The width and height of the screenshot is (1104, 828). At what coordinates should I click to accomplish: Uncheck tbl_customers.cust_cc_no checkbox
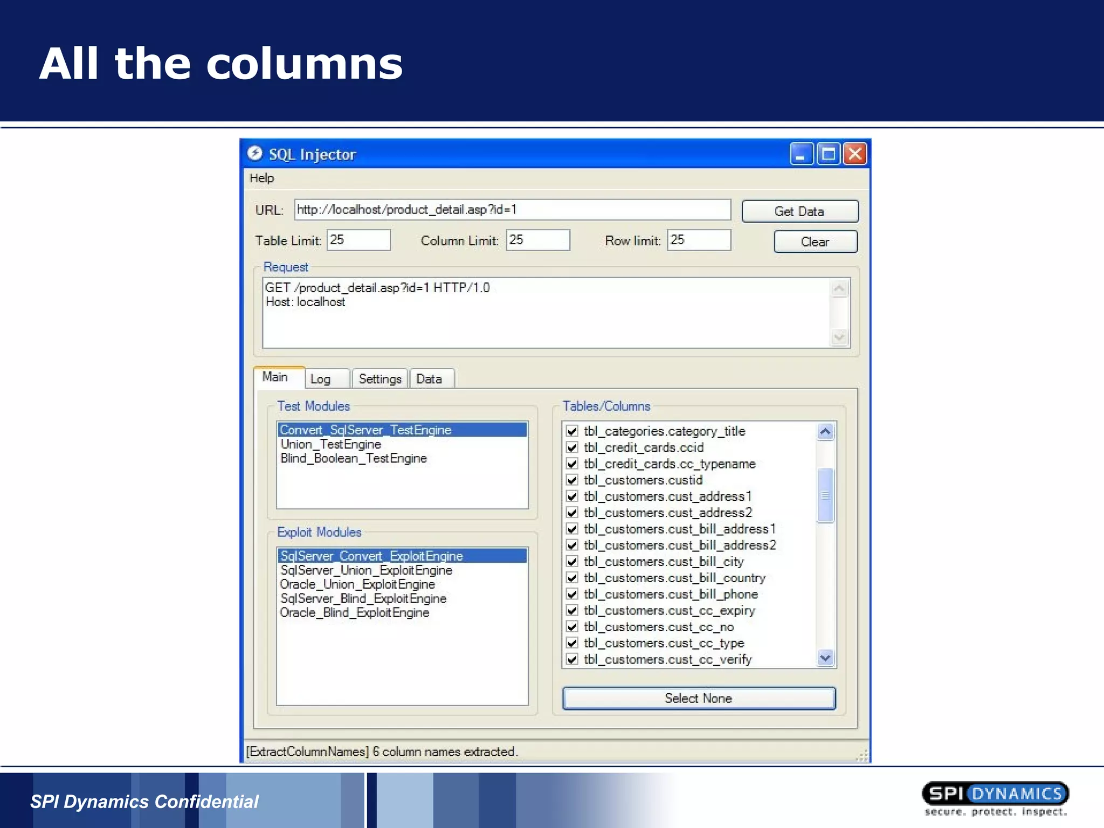click(572, 627)
